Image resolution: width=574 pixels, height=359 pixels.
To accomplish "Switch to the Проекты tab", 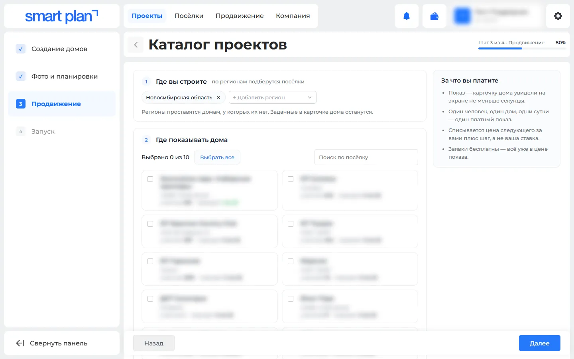I will [147, 16].
